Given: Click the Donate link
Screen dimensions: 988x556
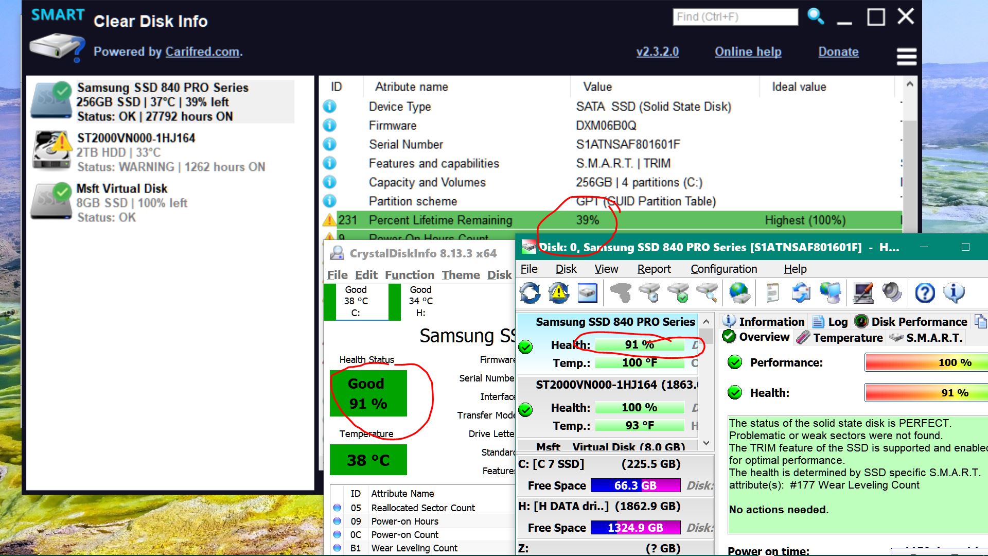Looking at the screenshot, I should (838, 51).
